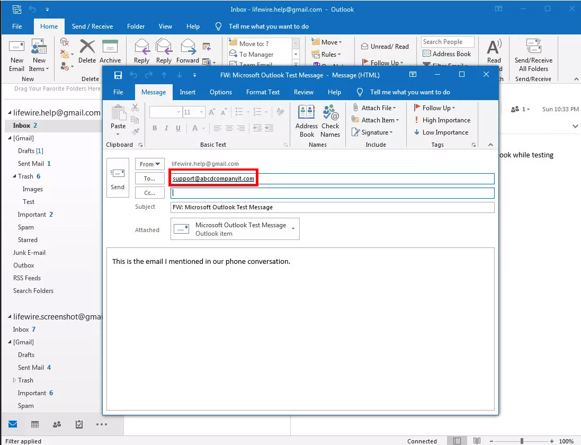This screenshot has height=445, width=581.
Task: Click the Subject input field
Action: coord(332,207)
